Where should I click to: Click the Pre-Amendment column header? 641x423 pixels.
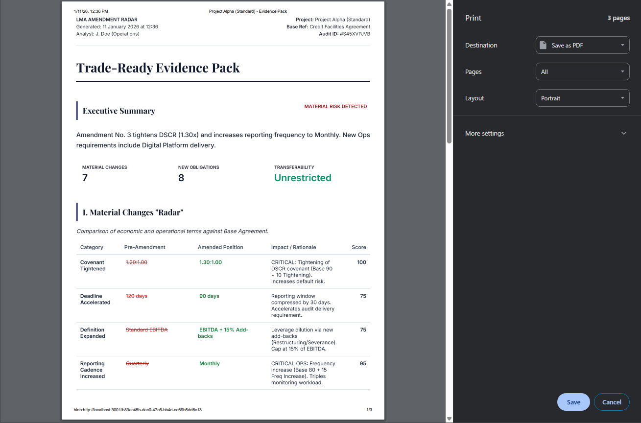[x=145, y=247]
